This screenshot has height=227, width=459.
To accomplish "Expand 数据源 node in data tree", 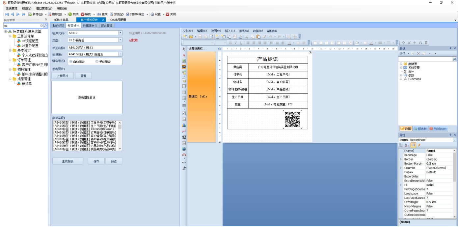I will tap(401, 64).
